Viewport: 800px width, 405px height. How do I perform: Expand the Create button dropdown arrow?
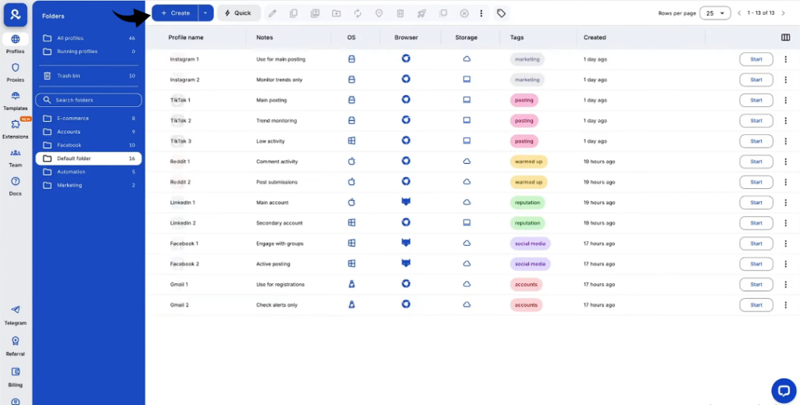click(205, 13)
